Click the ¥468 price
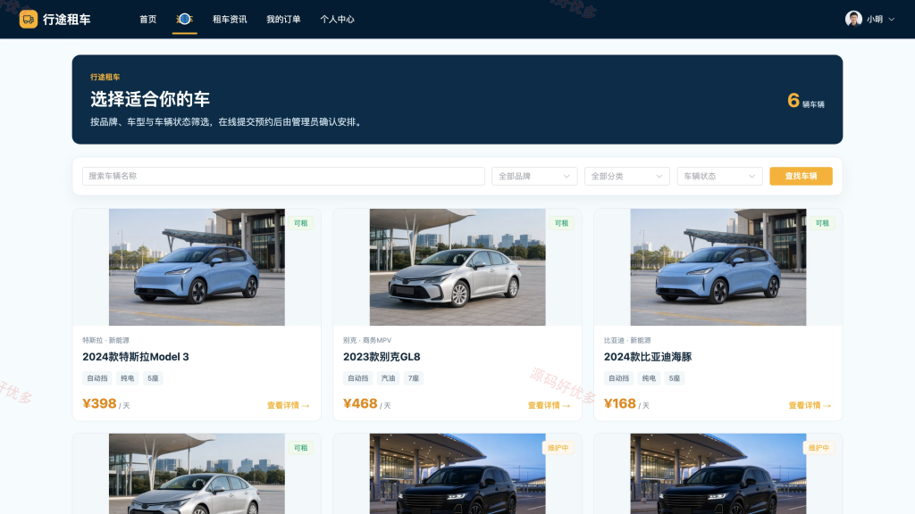 coord(360,403)
